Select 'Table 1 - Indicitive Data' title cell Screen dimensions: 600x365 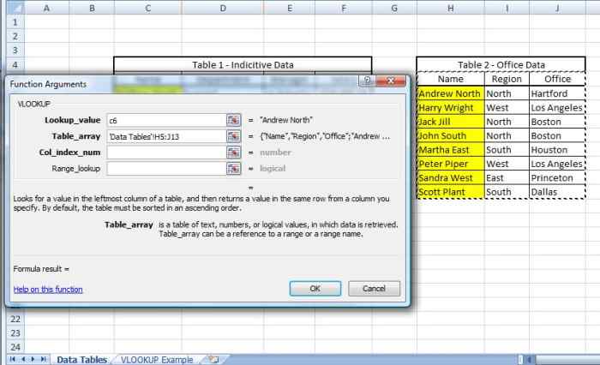click(x=243, y=64)
